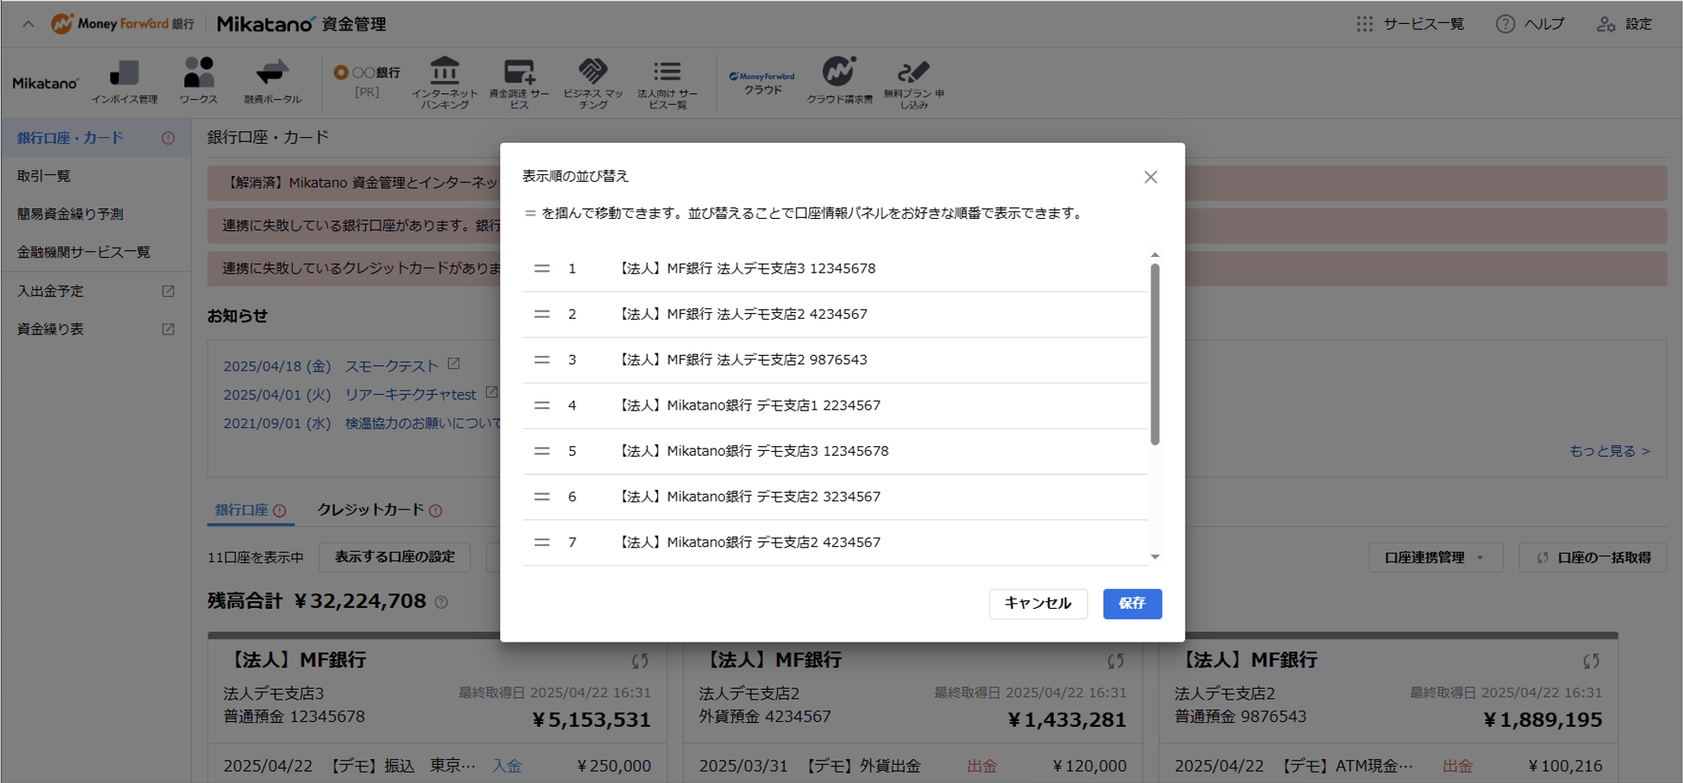This screenshot has width=1683, height=783.
Task: Click the dialog list scrollbar thumb
Action: click(x=1155, y=354)
